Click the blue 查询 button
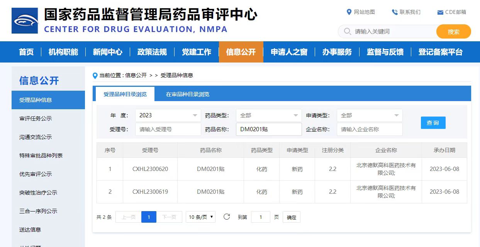 click(433, 123)
